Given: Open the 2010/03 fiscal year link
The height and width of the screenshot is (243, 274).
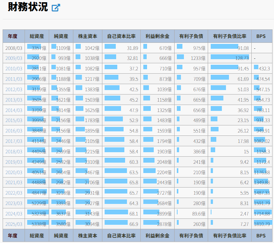Looking at the screenshot, I should pyautogui.click(x=14, y=69).
